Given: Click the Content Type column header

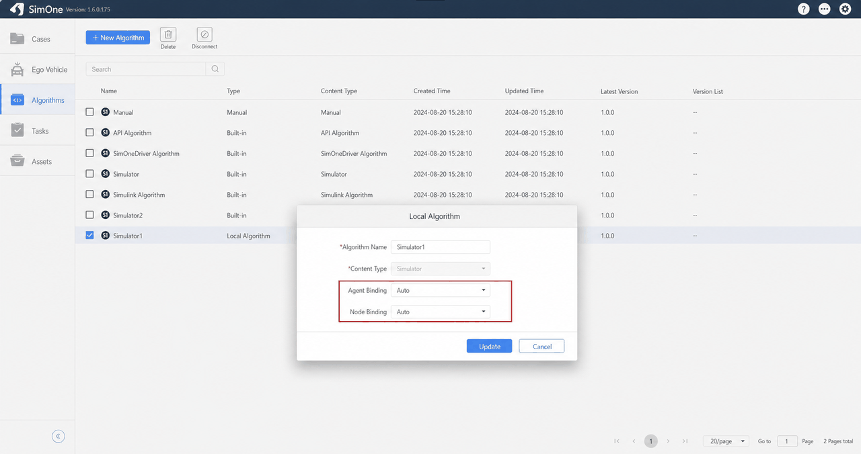Looking at the screenshot, I should (339, 91).
